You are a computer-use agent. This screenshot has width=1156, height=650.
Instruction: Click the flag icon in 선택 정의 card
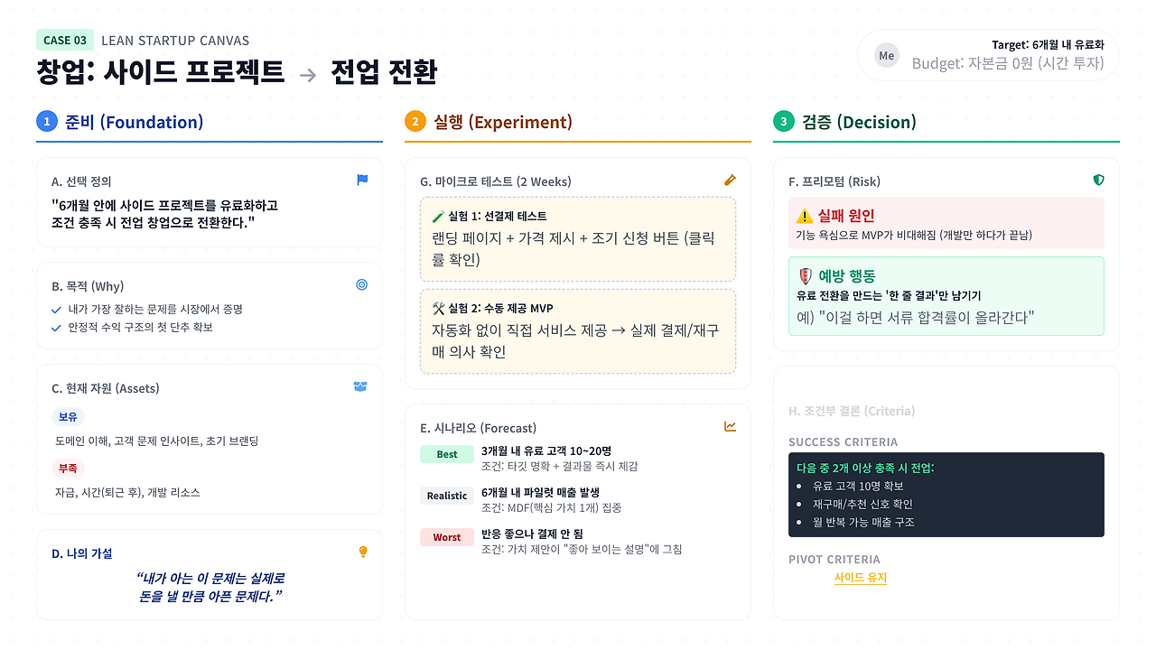click(x=362, y=180)
